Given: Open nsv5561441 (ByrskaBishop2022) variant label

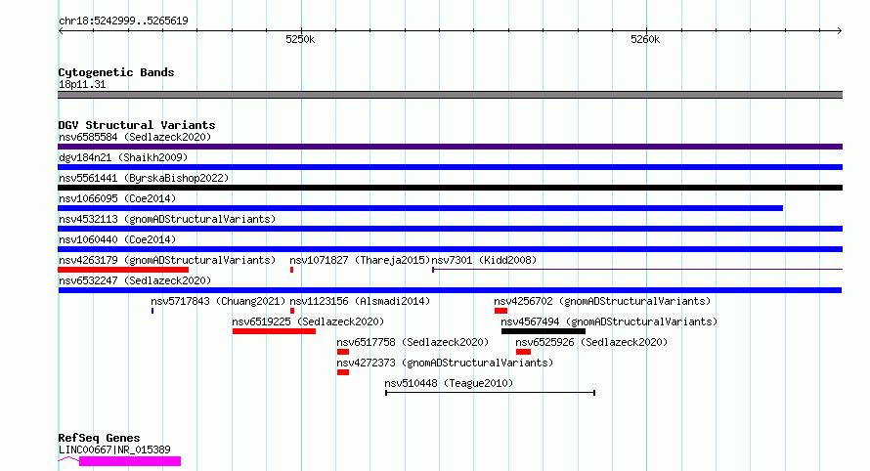Looking at the screenshot, I should point(144,178).
